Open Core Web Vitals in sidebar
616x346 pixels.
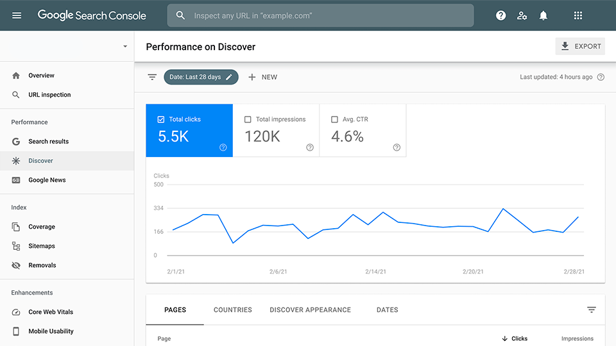51,312
